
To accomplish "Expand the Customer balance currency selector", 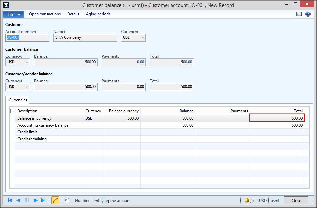I will tap(27, 62).
